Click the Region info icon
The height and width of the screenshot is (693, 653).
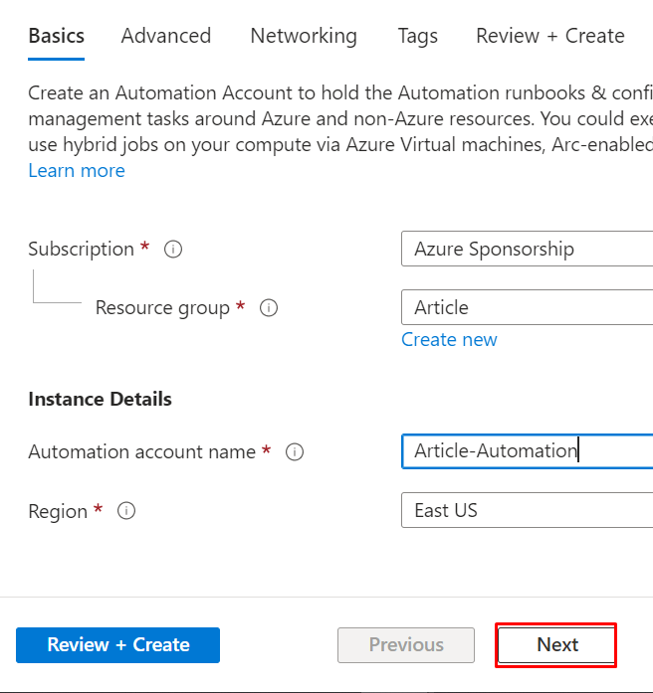coord(126,511)
